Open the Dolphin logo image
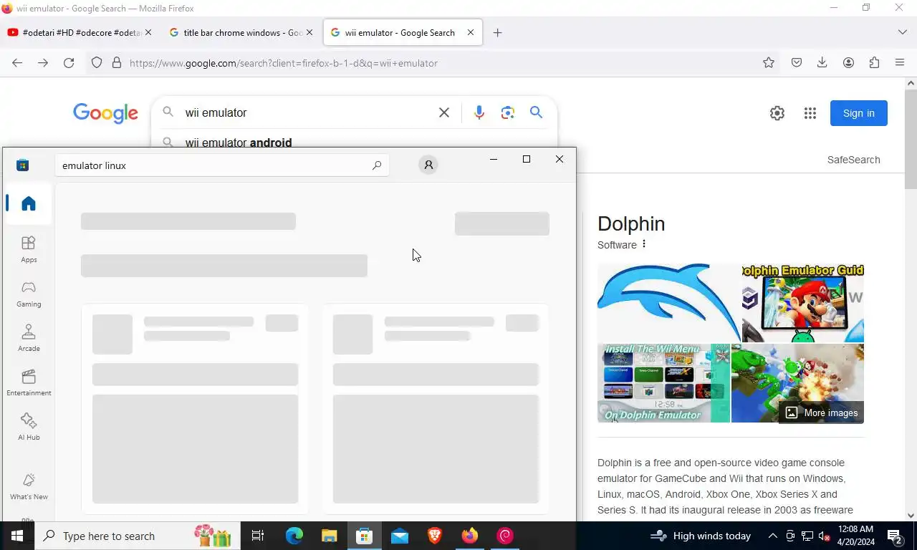This screenshot has width=917, height=550. [668, 303]
